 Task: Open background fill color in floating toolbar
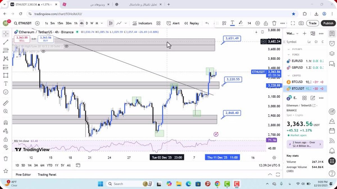241,23
